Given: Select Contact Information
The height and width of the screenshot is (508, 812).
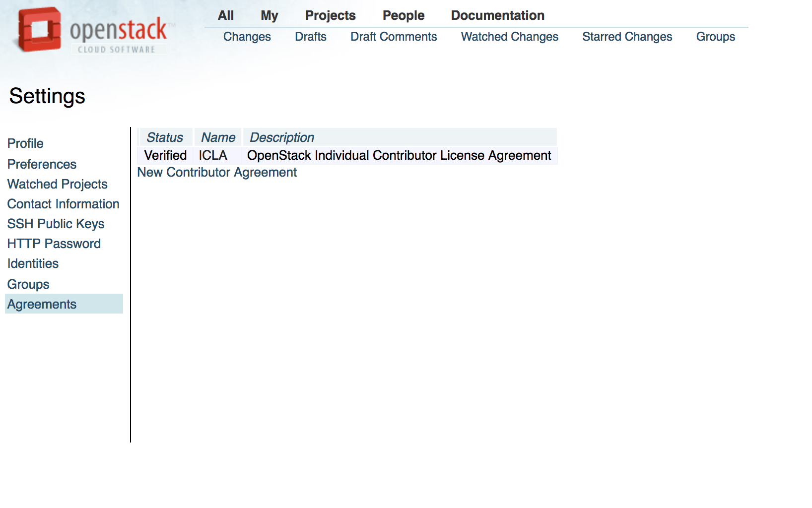Looking at the screenshot, I should pos(64,204).
